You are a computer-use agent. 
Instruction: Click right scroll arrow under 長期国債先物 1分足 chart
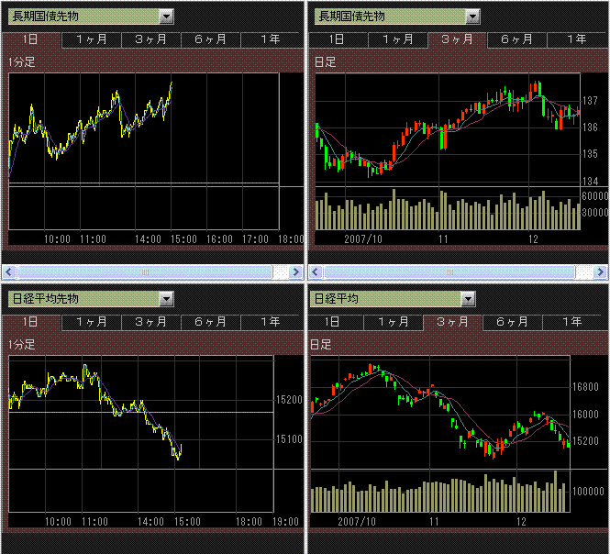[x=295, y=271]
